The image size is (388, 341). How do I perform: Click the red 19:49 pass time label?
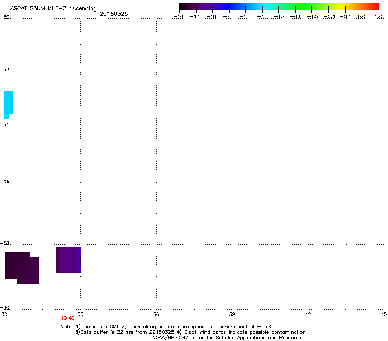point(68,318)
